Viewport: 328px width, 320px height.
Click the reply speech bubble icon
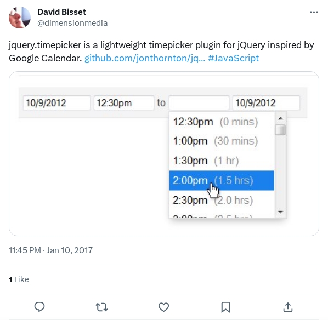coord(39,307)
